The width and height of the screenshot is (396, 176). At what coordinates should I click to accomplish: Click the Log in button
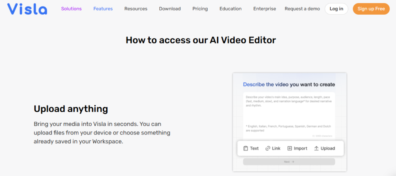pos(336,9)
